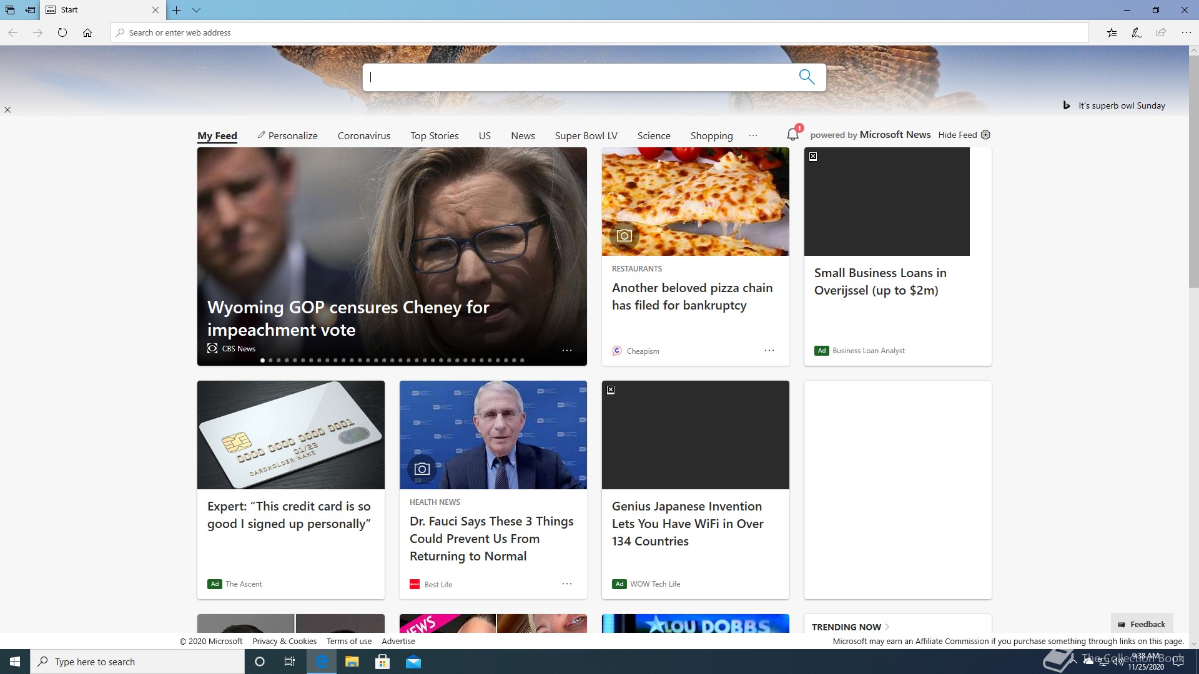Open the notifications bell
This screenshot has width=1199, height=674.
point(792,134)
